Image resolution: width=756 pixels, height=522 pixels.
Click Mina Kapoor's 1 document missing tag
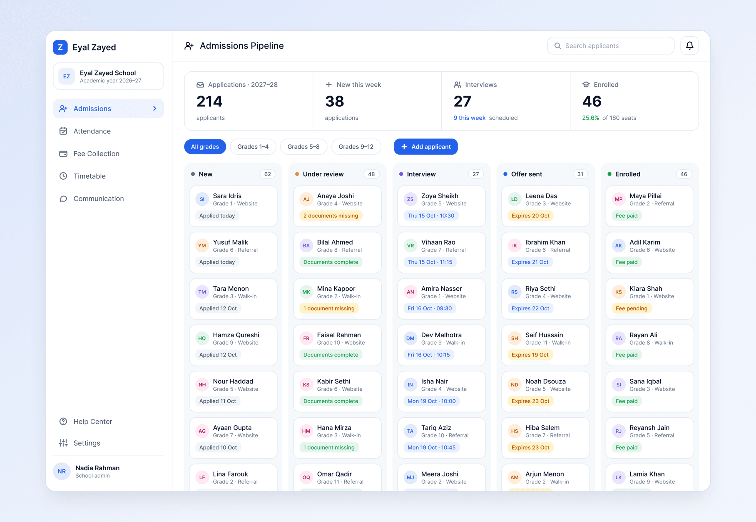click(x=329, y=308)
